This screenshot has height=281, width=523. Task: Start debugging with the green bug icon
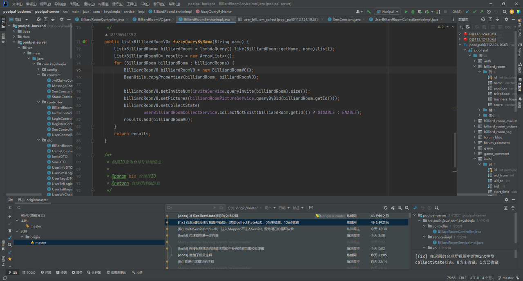click(413, 12)
